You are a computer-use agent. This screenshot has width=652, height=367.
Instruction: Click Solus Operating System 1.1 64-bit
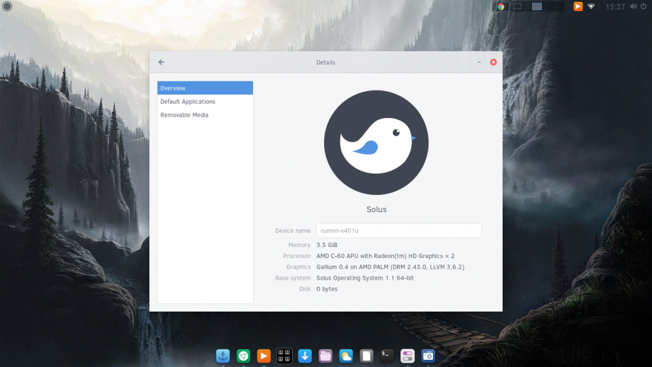[x=365, y=278]
